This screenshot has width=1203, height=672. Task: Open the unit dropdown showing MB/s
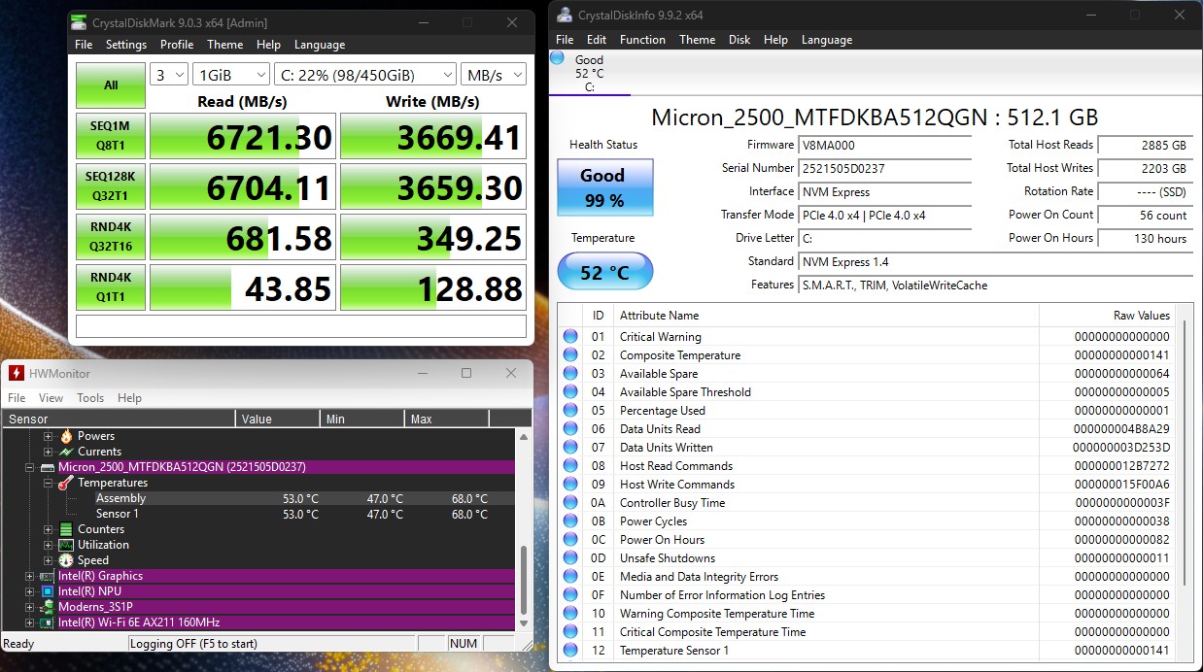pyautogui.click(x=493, y=75)
